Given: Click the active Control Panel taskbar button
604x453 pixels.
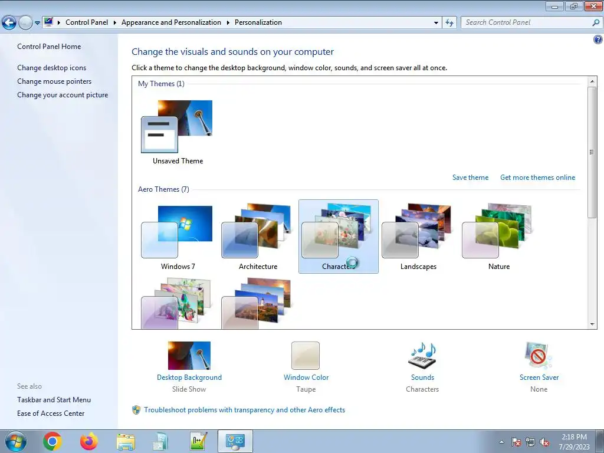Looking at the screenshot, I should pyautogui.click(x=235, y=441).
